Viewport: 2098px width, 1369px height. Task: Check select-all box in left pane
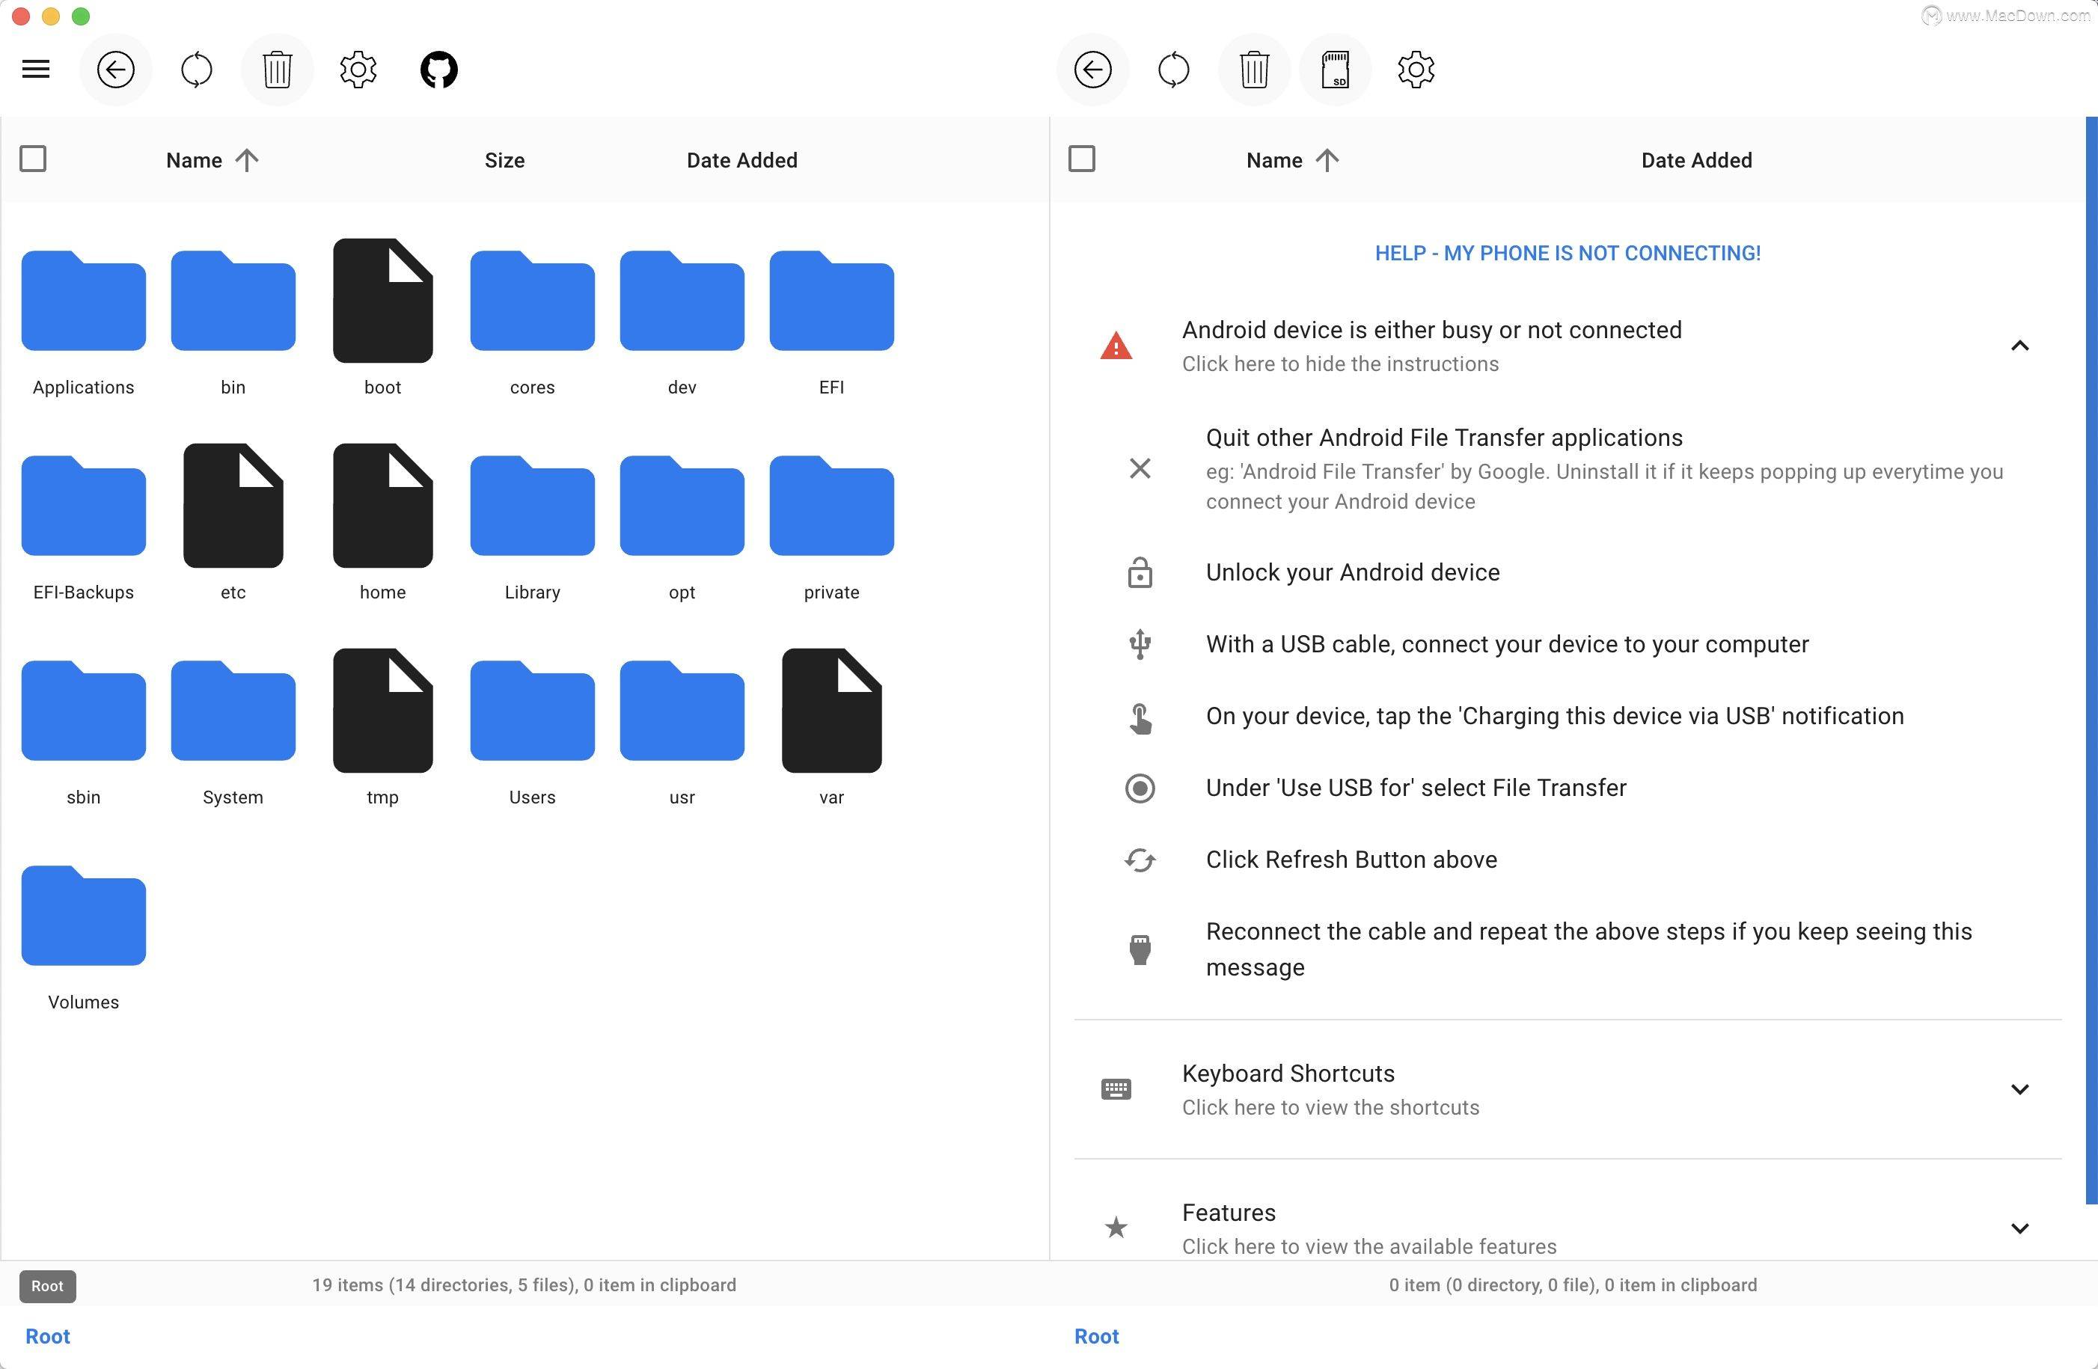33,159
